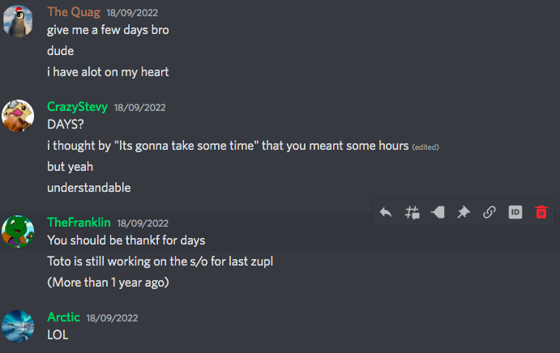The image size is (560, 353).
Task: Click the (edited) label on CrazyStevy's message
Action: point(425,147)
